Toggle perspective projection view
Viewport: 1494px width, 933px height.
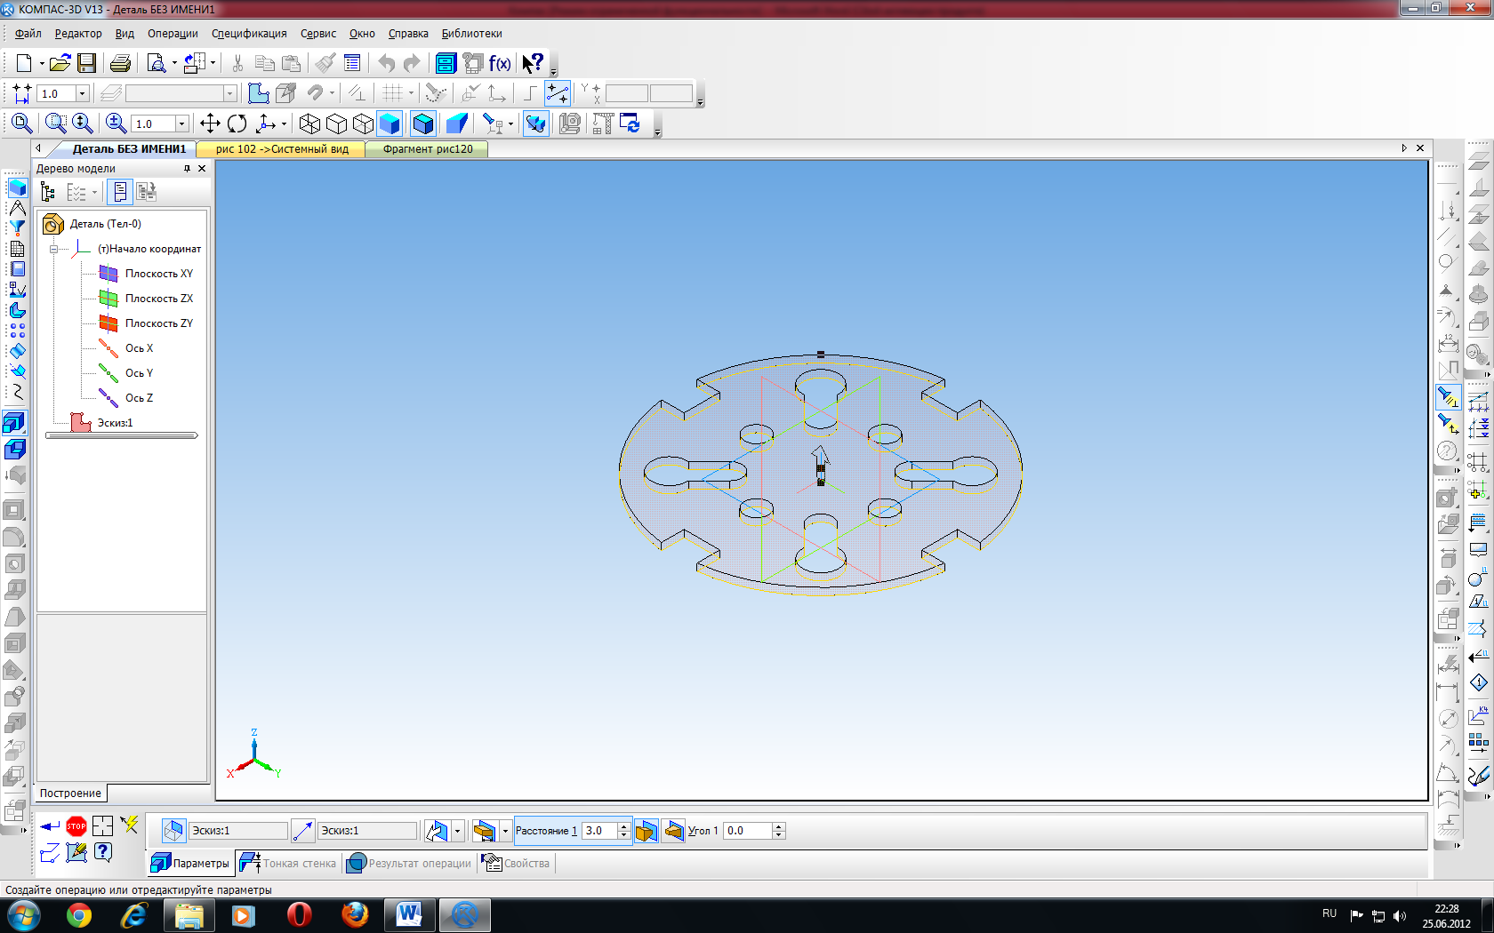[x=457, y=124]
